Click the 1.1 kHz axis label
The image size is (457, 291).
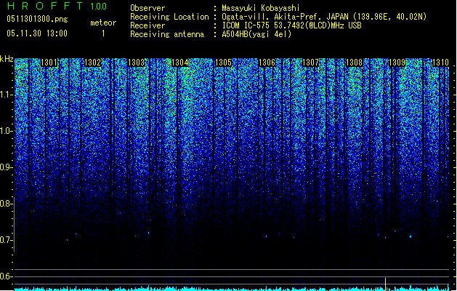point(6,95)
